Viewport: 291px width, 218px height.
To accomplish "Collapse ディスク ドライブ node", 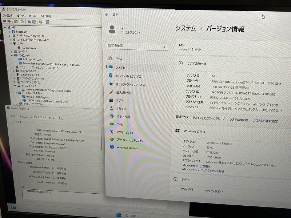I will pyautogui.click(x=15, y=86).
